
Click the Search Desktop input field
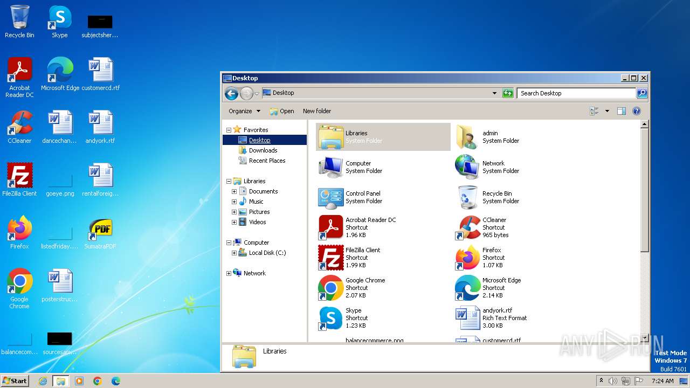click(576, 93)
